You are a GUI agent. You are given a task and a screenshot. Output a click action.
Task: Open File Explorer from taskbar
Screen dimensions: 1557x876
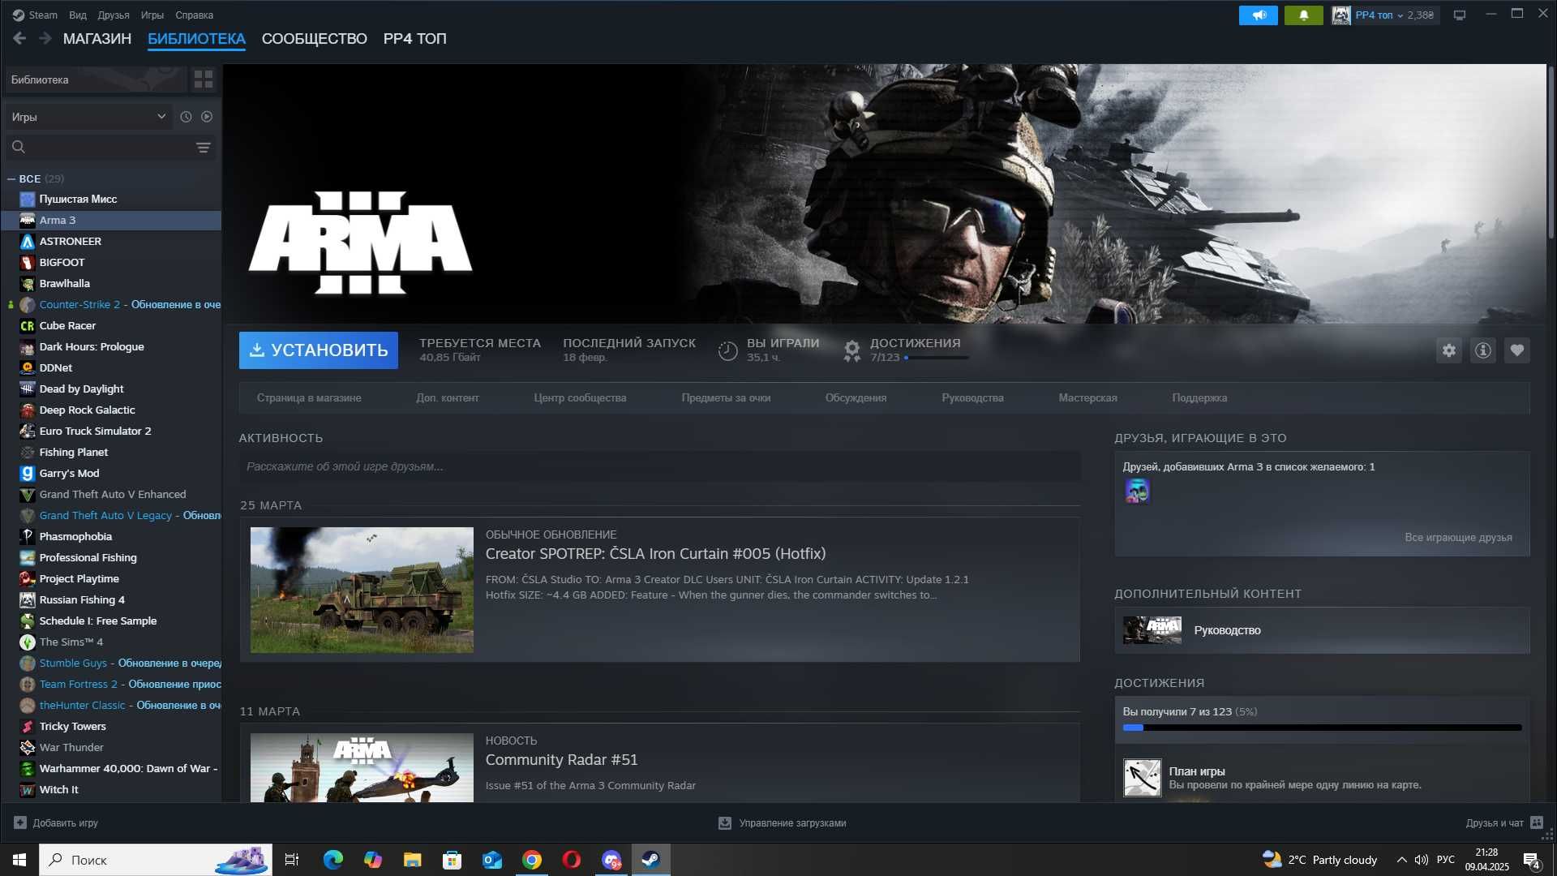click(x=412, y=860)
